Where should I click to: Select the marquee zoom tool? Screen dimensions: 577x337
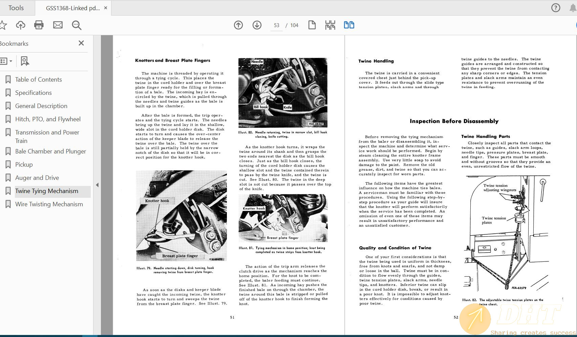[77, 25]
